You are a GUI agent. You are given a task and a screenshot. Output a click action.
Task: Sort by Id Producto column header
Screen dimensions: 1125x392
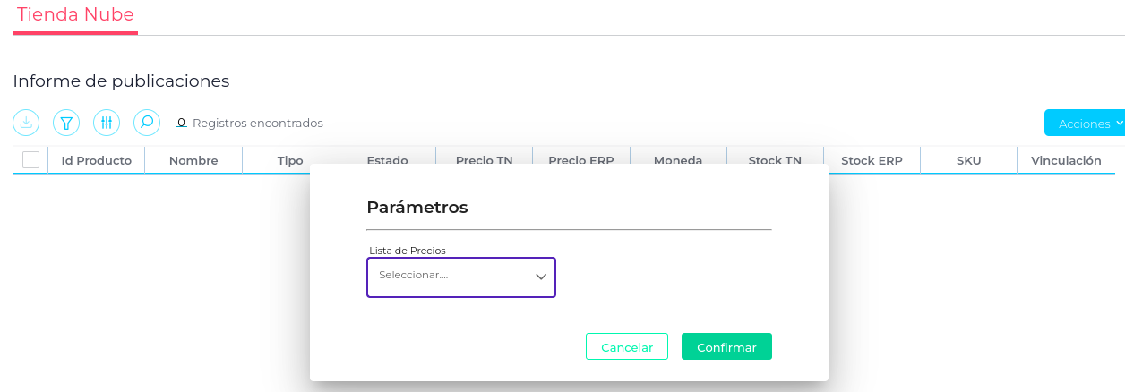[x=96, y=161]
